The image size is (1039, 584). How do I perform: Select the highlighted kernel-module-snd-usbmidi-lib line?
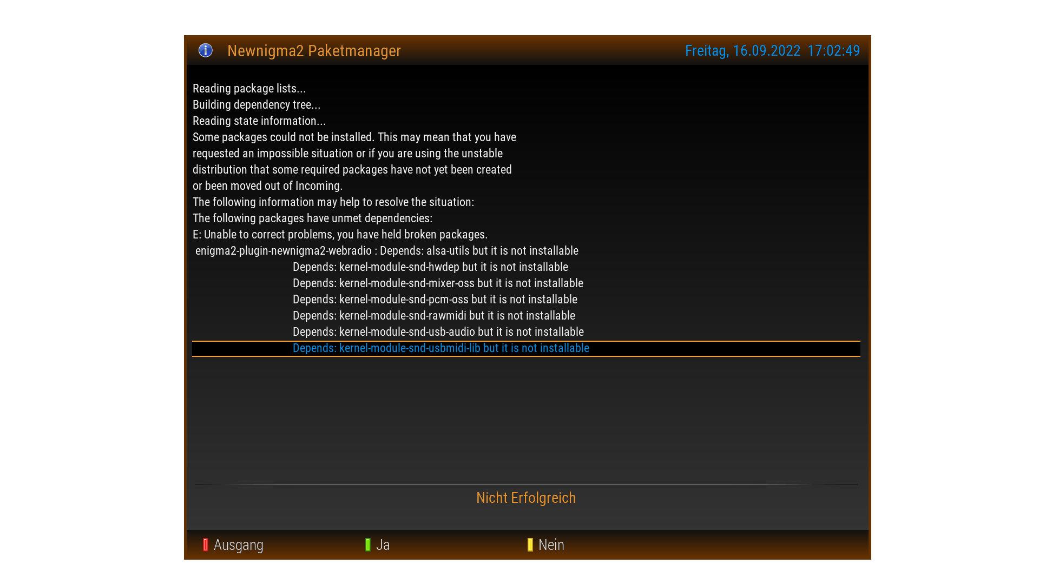coord(526,348)
